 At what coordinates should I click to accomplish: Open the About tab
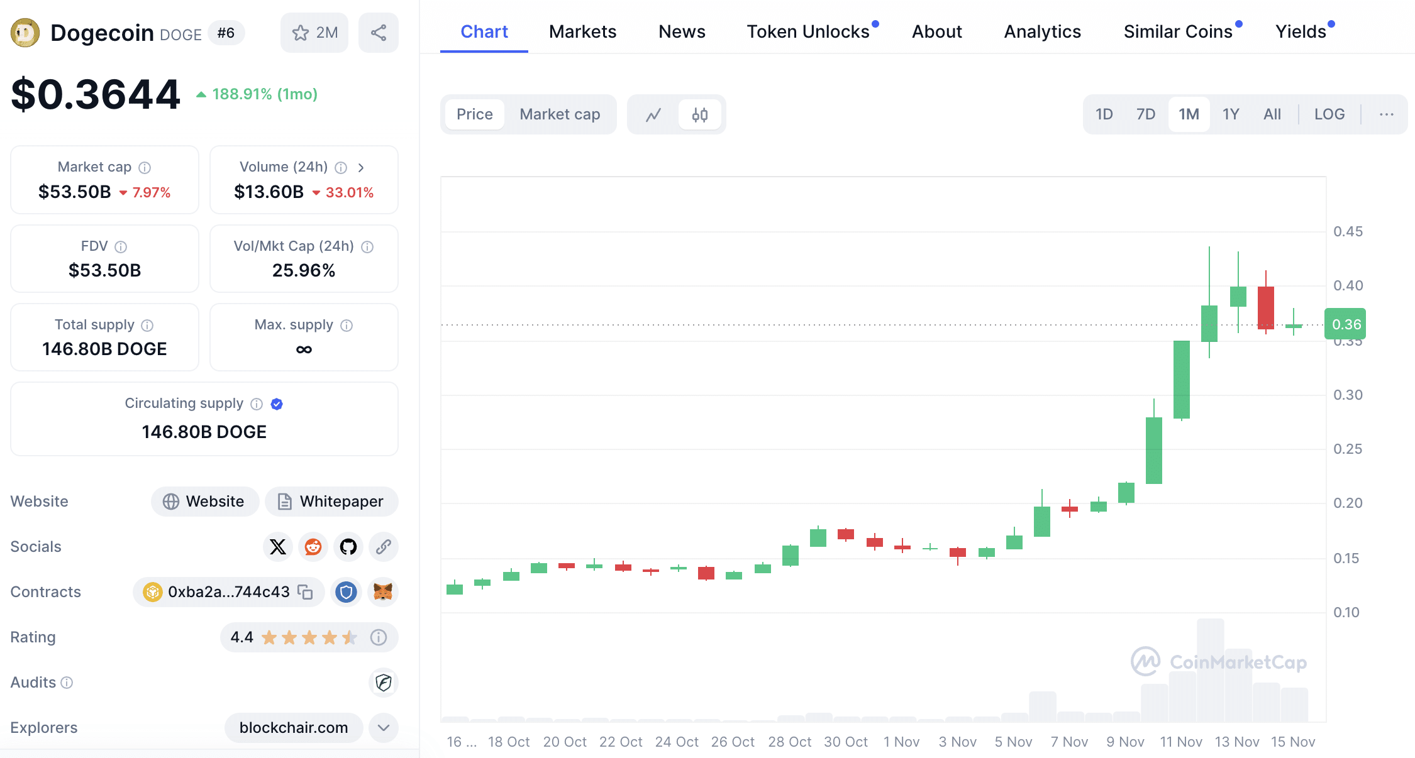[x=937, y=31]
